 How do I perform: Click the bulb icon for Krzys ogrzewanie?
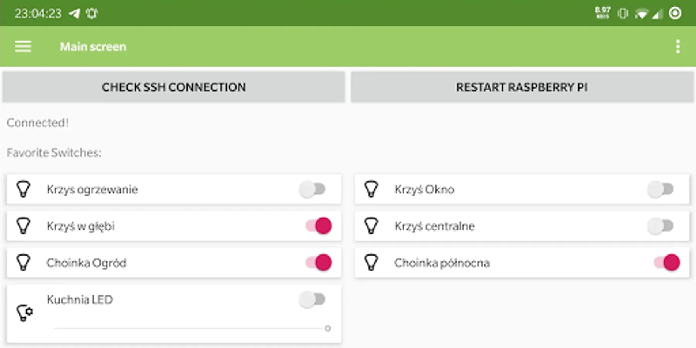pyautogui.click(x=23, y=189)
